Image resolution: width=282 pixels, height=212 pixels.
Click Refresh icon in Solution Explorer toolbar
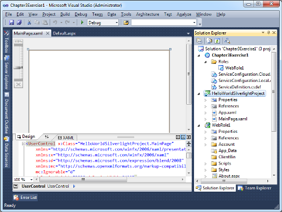[x=217, y=41]
